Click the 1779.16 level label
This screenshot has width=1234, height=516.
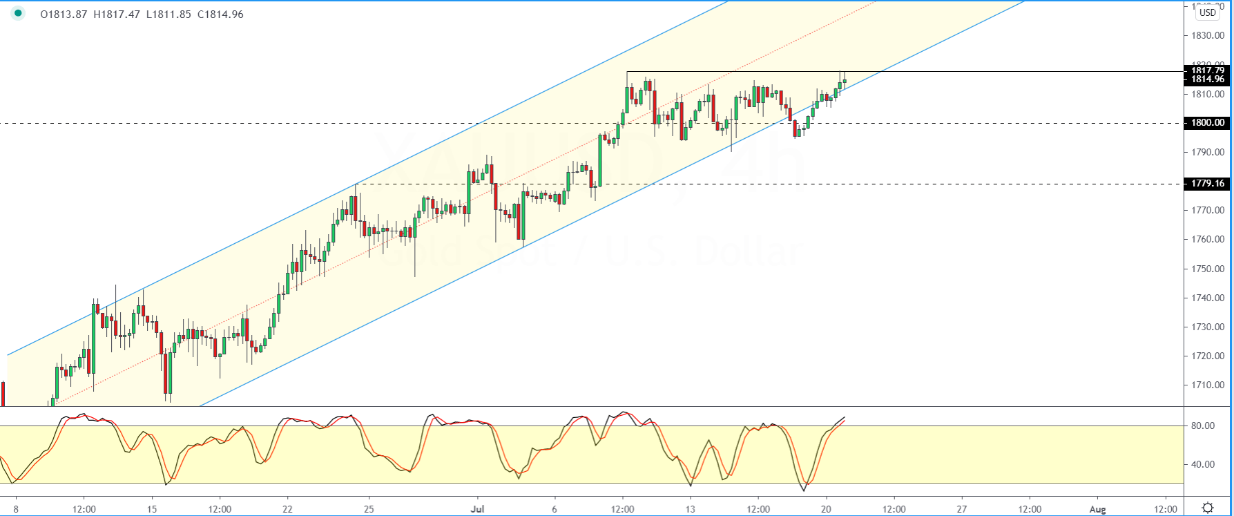pyautogui.click(x=1207, y=184)
